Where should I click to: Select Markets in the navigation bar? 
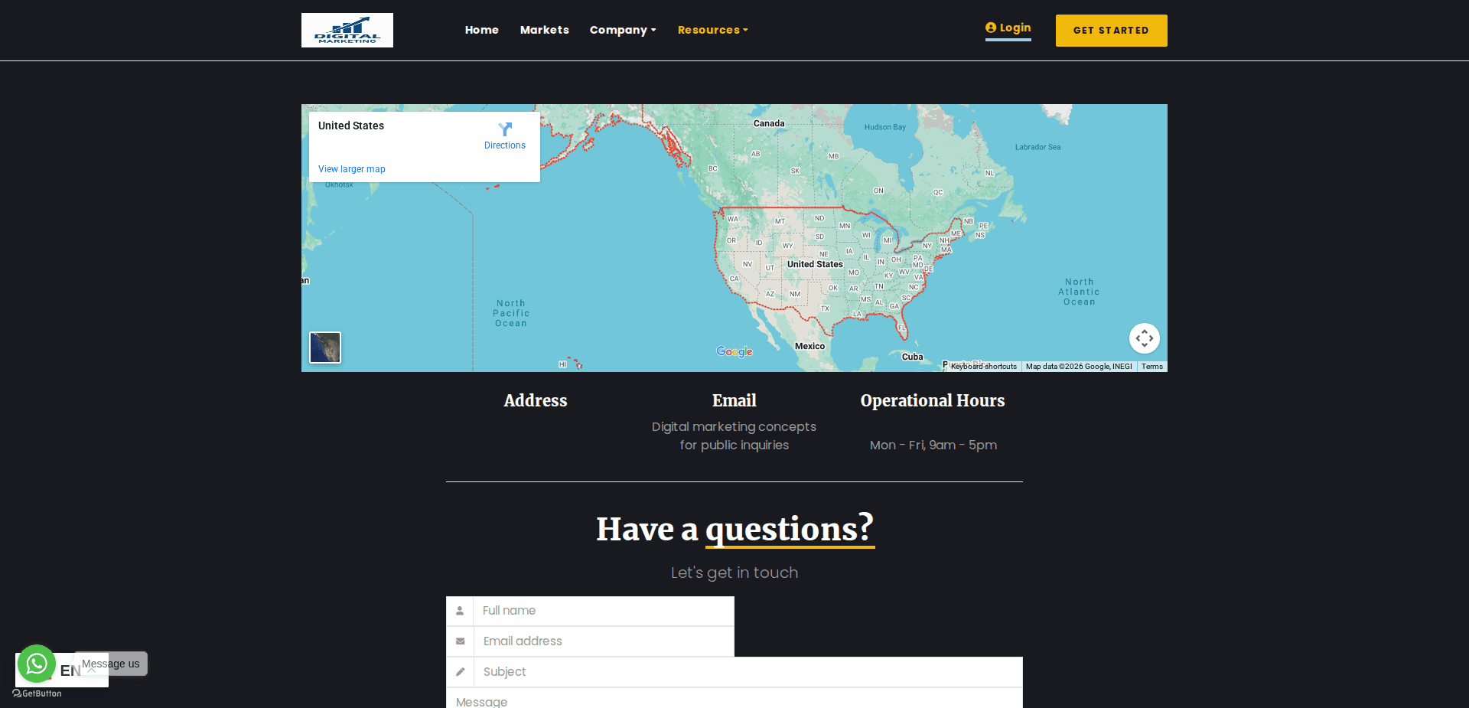[544, 30]
